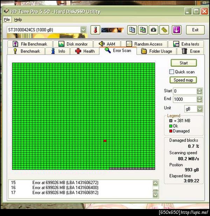Viewport: 210px width, 216px height.
Task: Click the purple down-arrow tray icon
Action: pyautogui.click(x=176, y=30)
